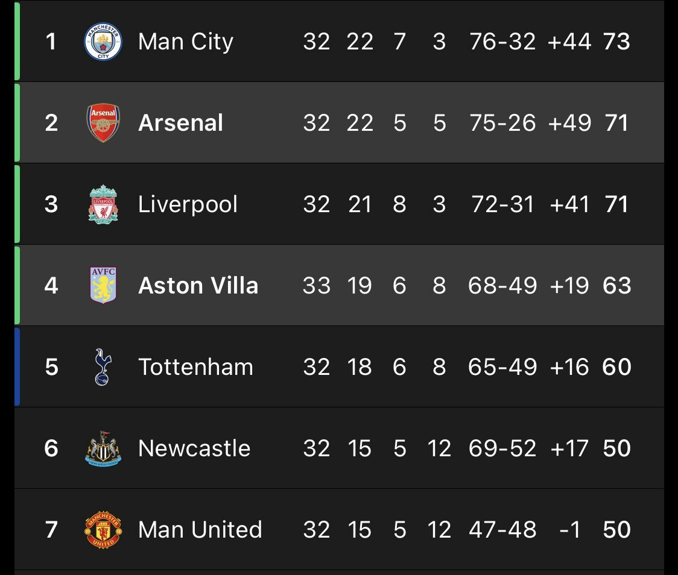
Task: Open the Man City team name
Action: coord(186,42)
